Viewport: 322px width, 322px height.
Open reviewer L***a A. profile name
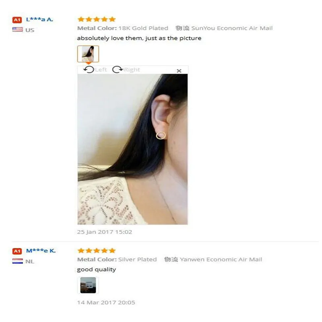point(39,19)
